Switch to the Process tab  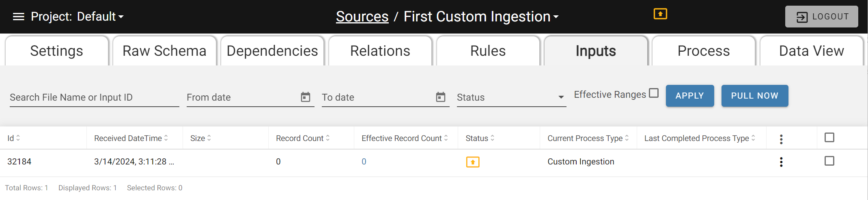[704, 51]
